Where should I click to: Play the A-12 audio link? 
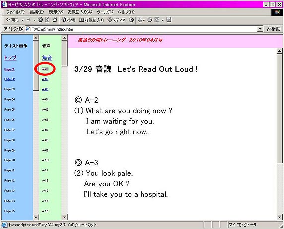(45, 181)
